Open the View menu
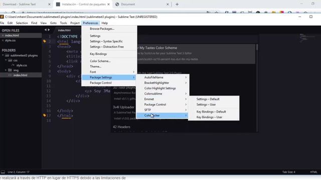 pos(44,23)
